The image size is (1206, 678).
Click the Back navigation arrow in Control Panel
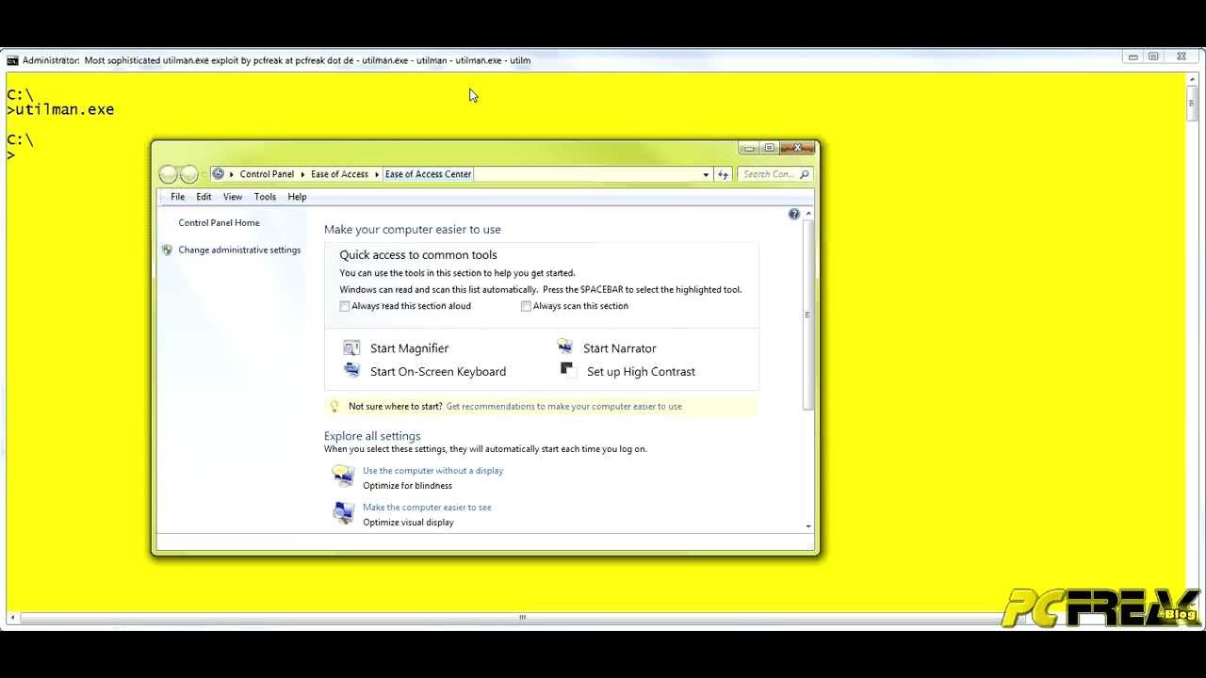[169, 174]
